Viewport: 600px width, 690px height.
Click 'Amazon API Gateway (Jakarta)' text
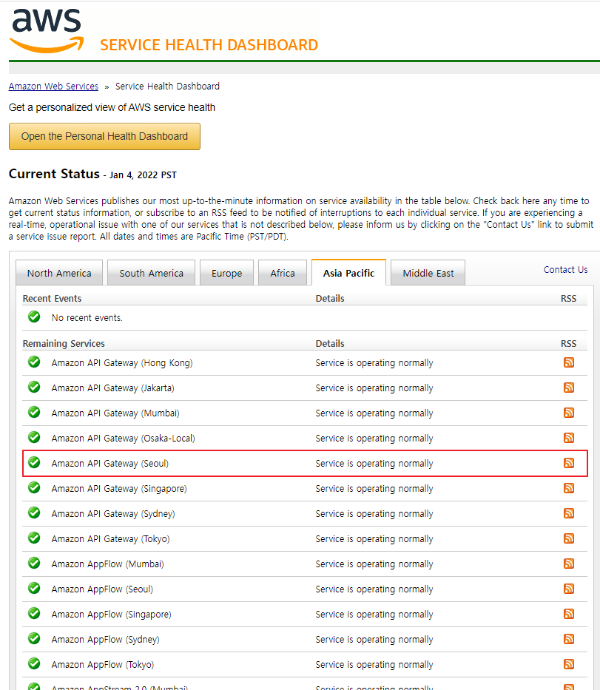click(112, 388)
